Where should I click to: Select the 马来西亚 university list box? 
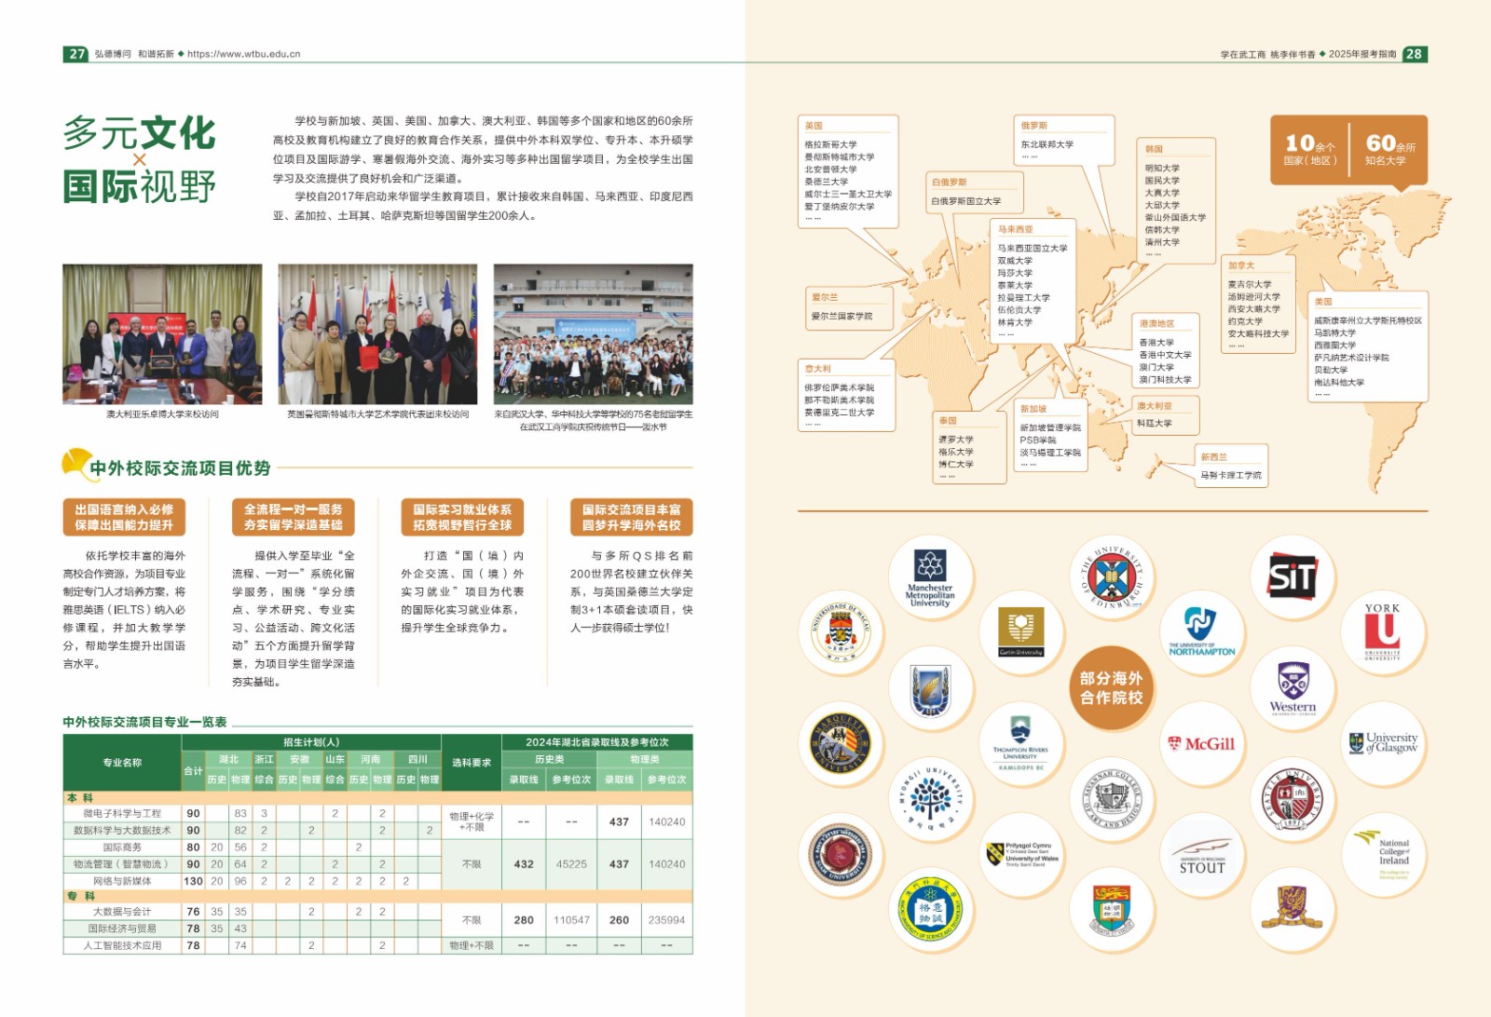[1033, 280]
